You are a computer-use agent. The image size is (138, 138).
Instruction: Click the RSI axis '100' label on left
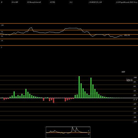[2, 25]
